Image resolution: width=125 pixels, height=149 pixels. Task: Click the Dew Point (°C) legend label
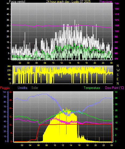coord(115,88)
